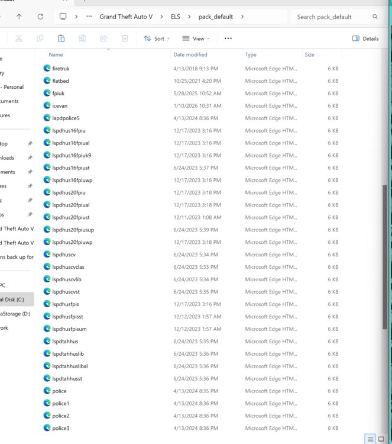392x444 pixels.
Task: Click the Paste clipboard icon
Action: point(61,38)
